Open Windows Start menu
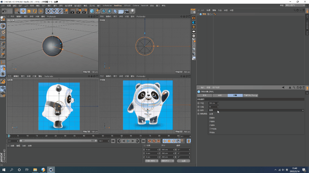The height and width of the screenshot is (173, 309). click(x=4, y=170)
